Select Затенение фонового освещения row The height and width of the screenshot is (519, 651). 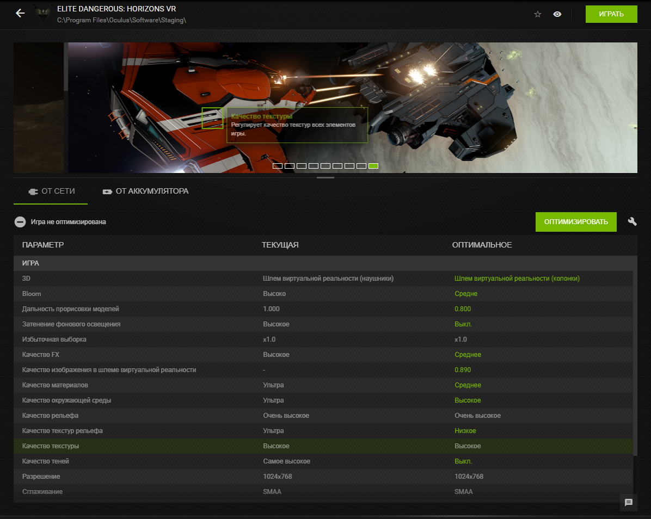(x=323, y=324)
